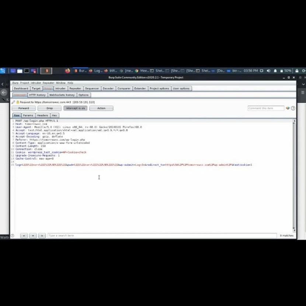Switch to the Target tab
Screen dimensions: 306x306
click(x=36, y=88)
